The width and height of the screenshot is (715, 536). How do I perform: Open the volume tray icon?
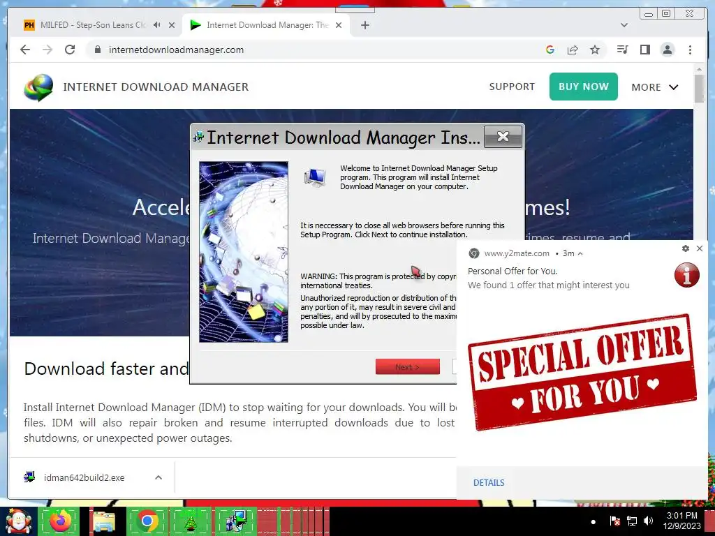pos(648,521)
